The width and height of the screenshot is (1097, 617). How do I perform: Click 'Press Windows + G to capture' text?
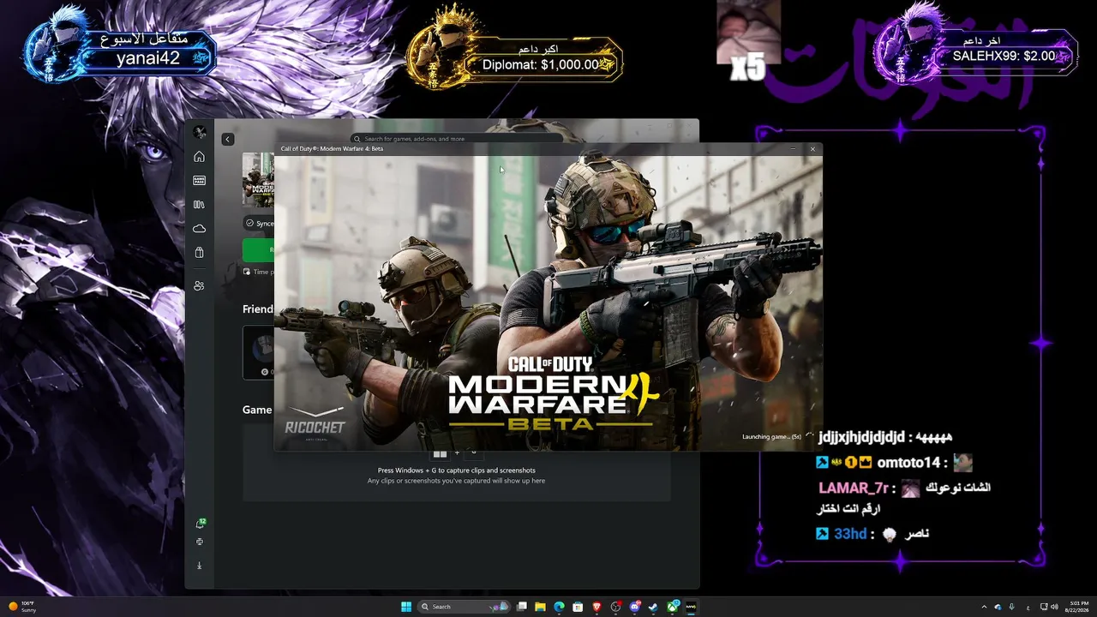[x=457, y=470]
